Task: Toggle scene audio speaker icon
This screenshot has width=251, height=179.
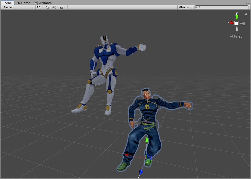Action: click(54, 7)
